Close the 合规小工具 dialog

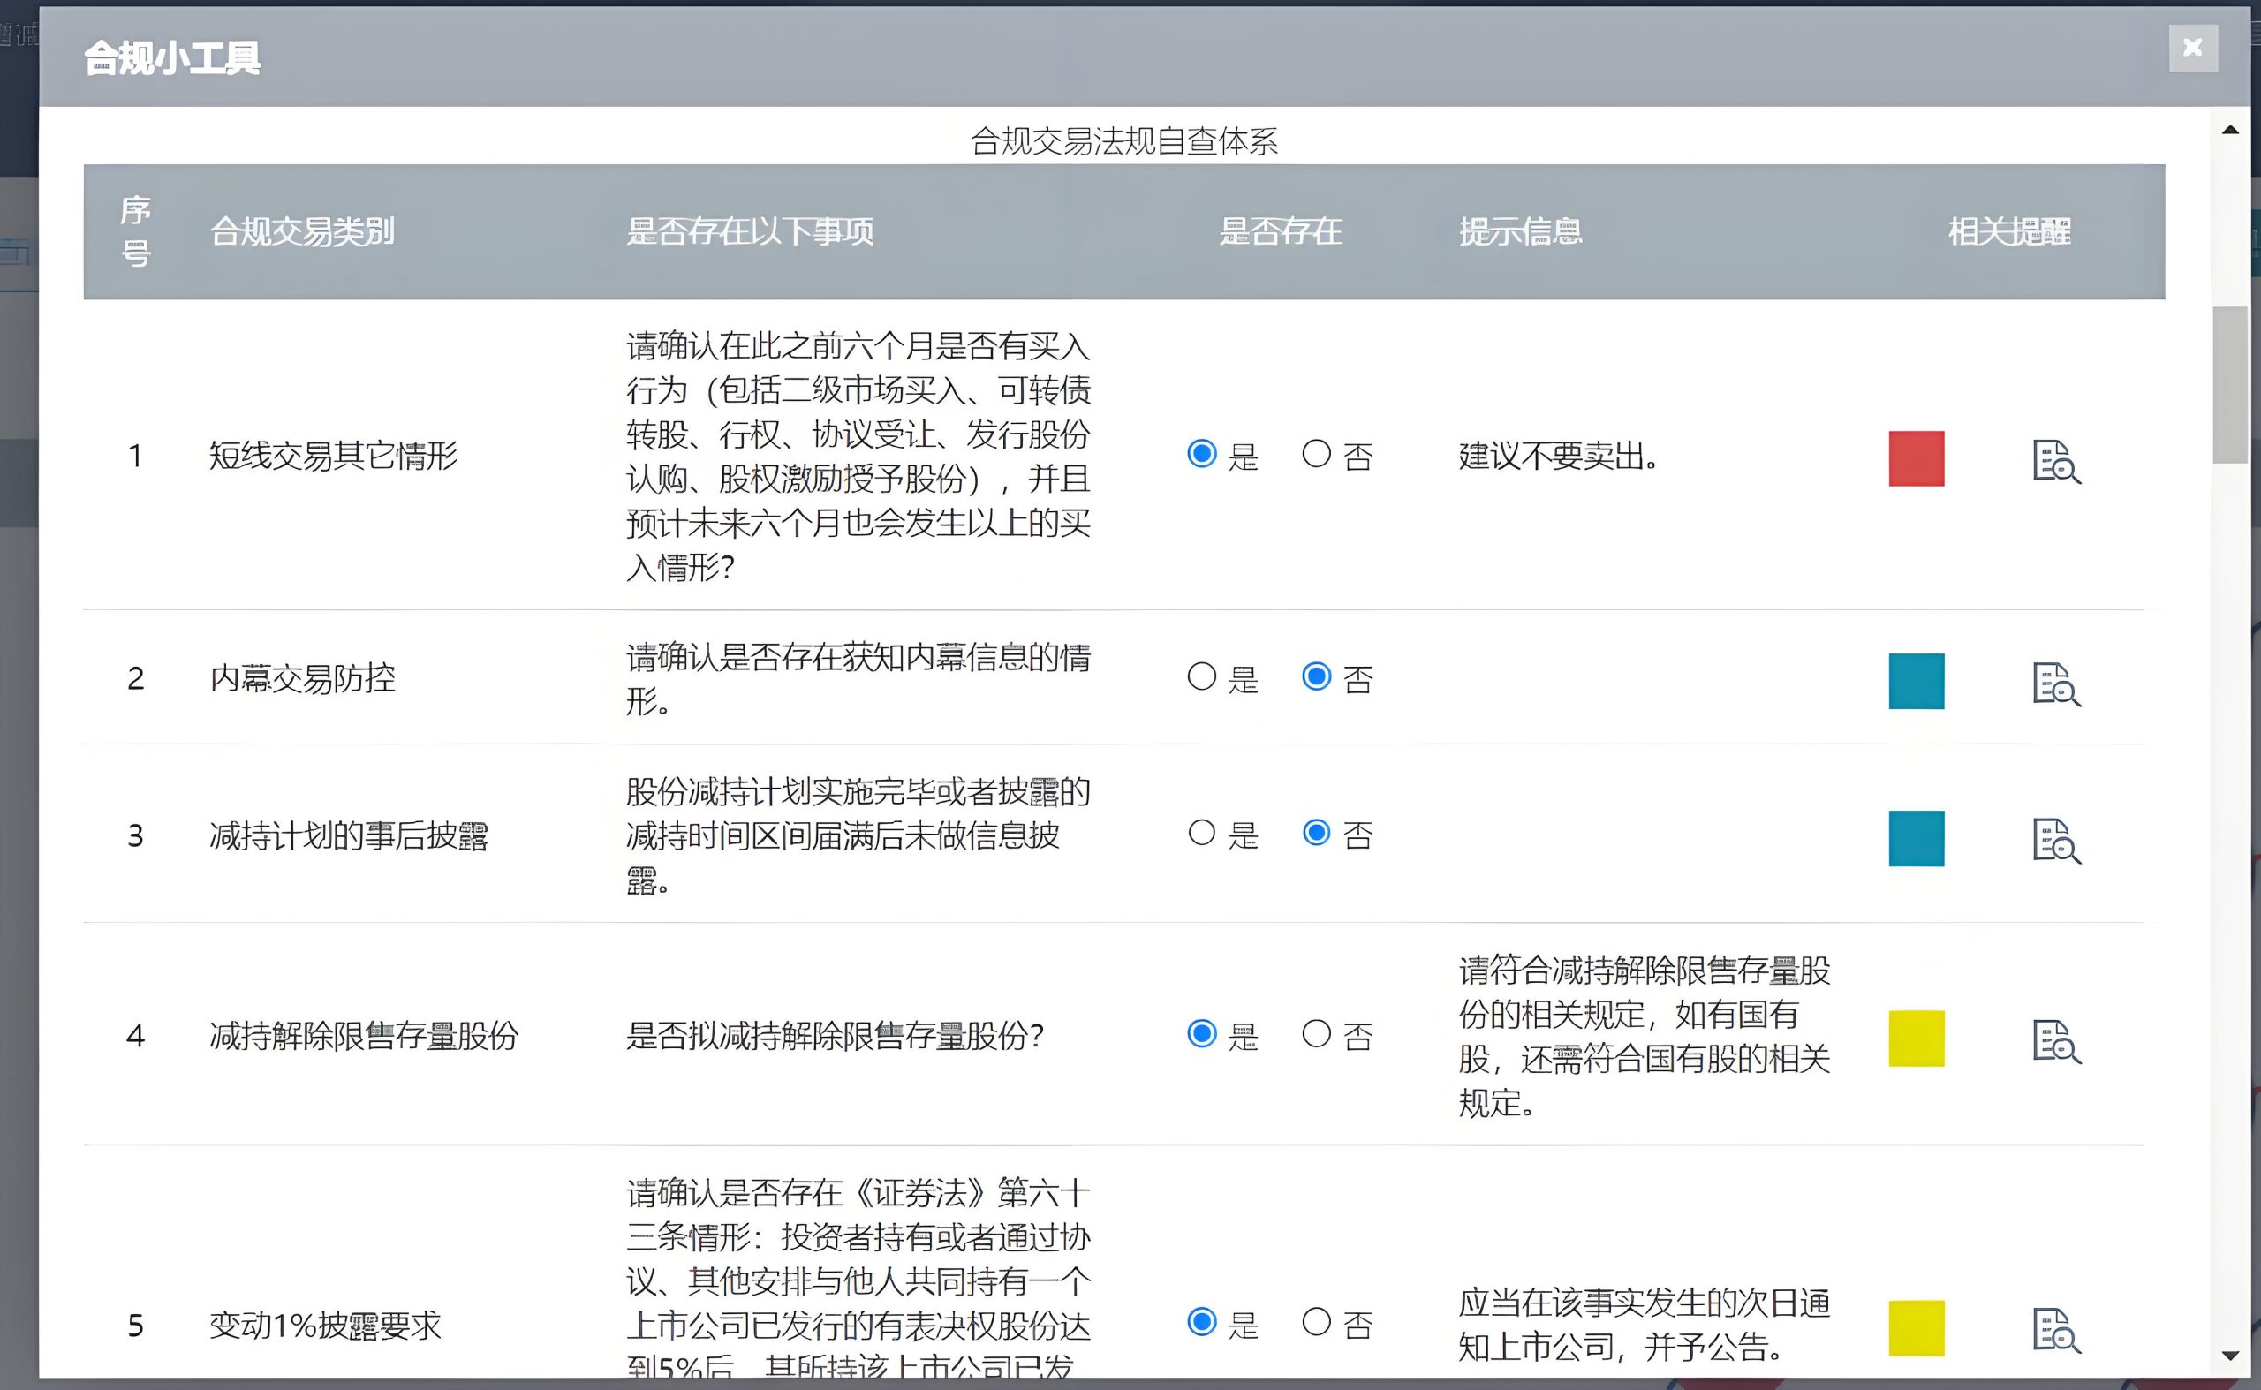2193,47
